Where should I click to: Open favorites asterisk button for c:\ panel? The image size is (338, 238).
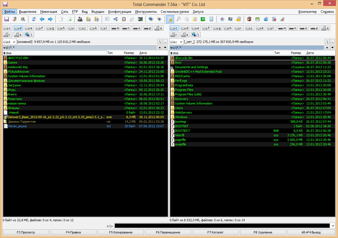point(327,48)
